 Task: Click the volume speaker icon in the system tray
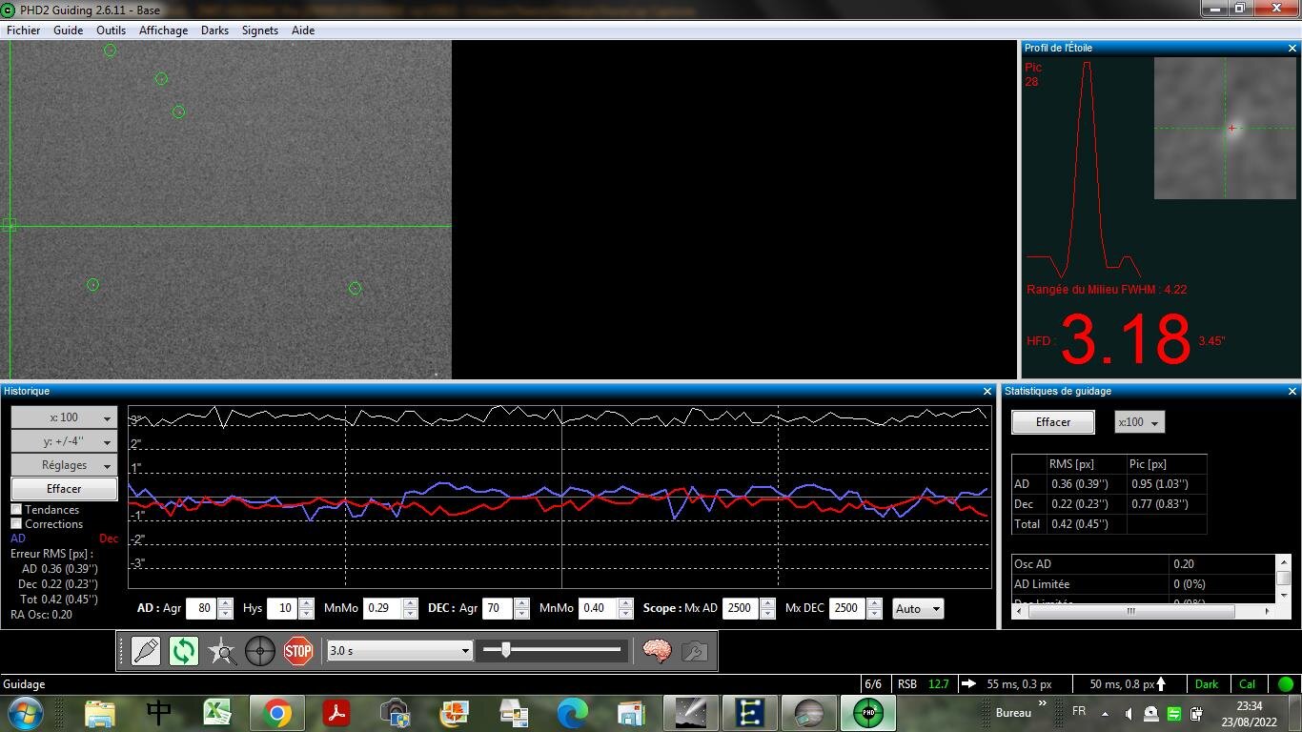pyautogui.click(x=1128, y=713)
